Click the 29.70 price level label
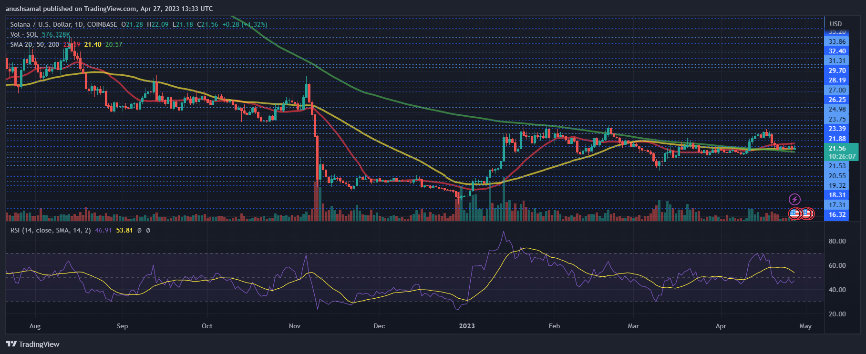The width and height of the screenshot is (866, 354). 837,71
